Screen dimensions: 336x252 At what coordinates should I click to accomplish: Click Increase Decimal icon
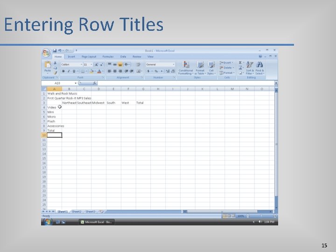(x=168, y=71)
